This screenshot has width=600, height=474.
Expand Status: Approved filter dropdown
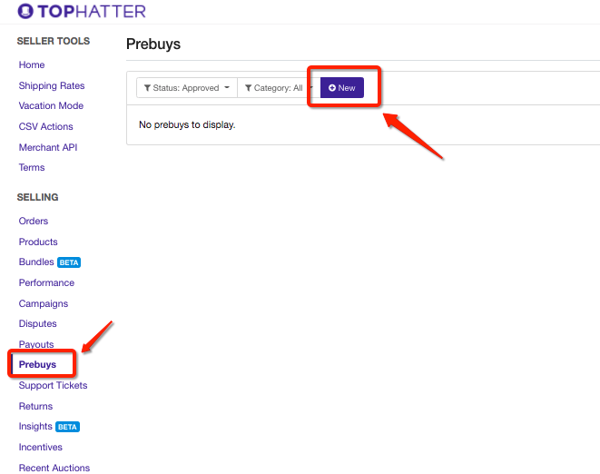coord(187,88)
